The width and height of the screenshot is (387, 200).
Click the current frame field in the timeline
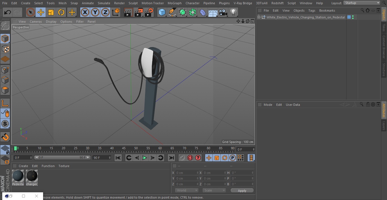(246, 149)
